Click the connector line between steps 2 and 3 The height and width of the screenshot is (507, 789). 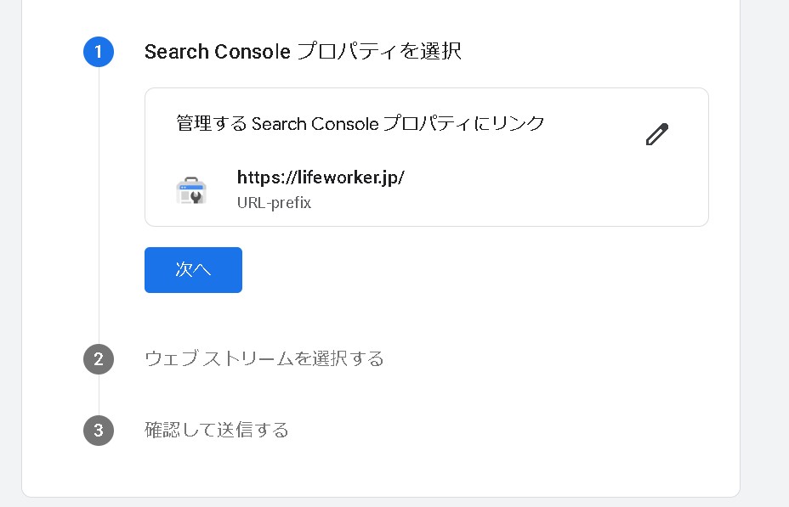click(99, 394)
